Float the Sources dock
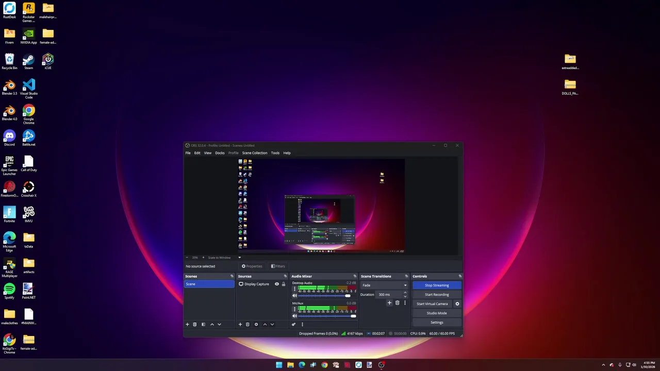This screenshot has height=371, width=660. (x=285, y=276)
